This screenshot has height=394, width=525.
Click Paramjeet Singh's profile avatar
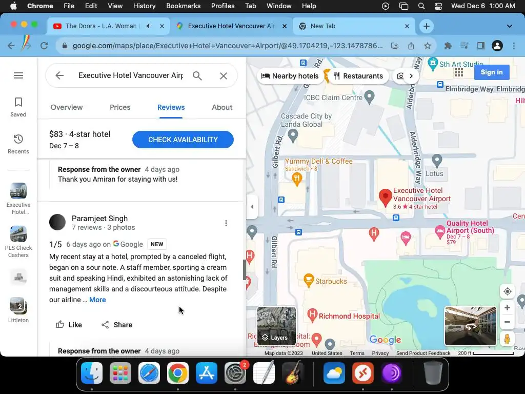pos(57,223)
